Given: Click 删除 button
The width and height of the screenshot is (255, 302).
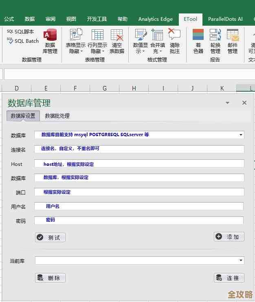Looking at the screenshot, I should pyautogui.click(x=50, y=278).
